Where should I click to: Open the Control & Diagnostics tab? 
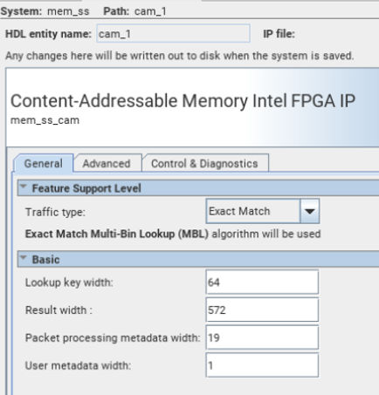[204, 164]
